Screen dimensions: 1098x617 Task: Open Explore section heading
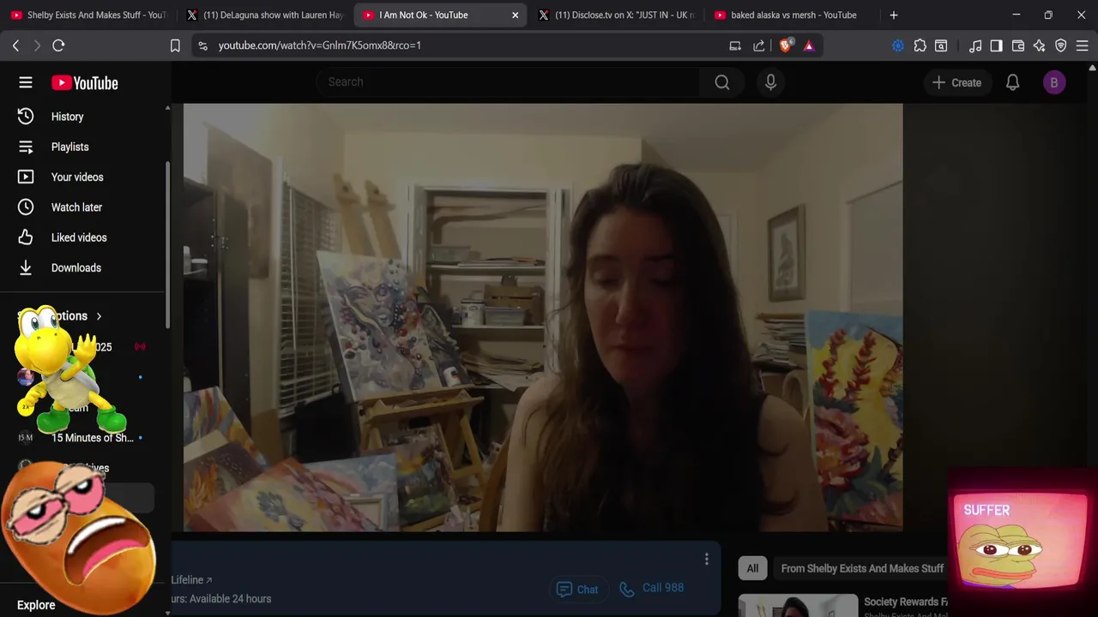36,605
